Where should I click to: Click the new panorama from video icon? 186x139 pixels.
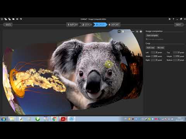10,19
